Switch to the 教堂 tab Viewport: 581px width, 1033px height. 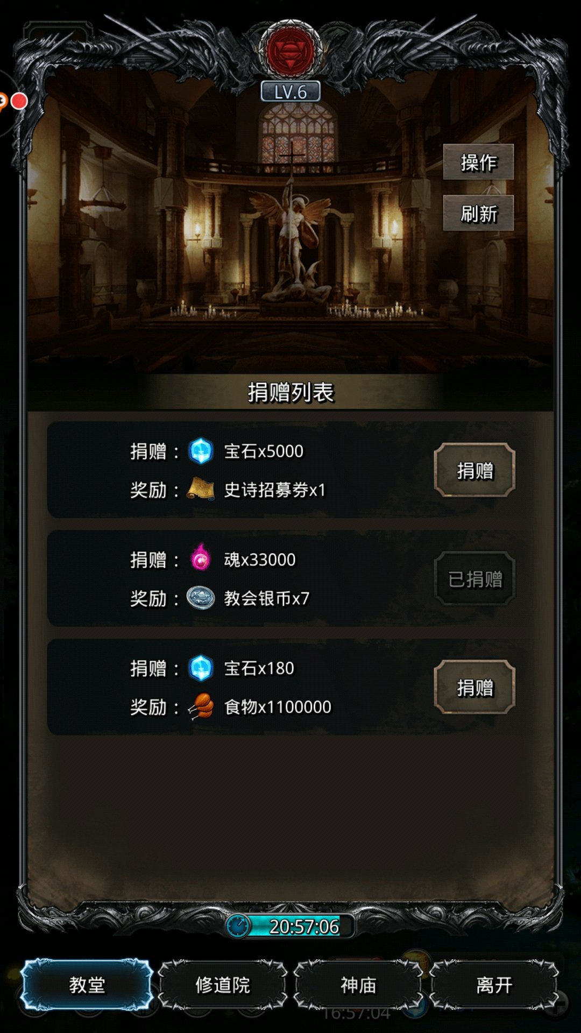[x=87, y=985]
